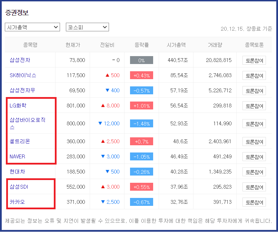The image size is (278, 232).
Task: Click the 117,500 current price cell
Action: click(76, 75)
